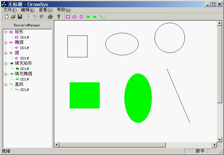Click the New document toolbar icon
224x155 pixels.
coord(7,17)
